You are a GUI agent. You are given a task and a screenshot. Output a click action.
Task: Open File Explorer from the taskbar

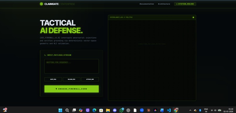[108, 110]
